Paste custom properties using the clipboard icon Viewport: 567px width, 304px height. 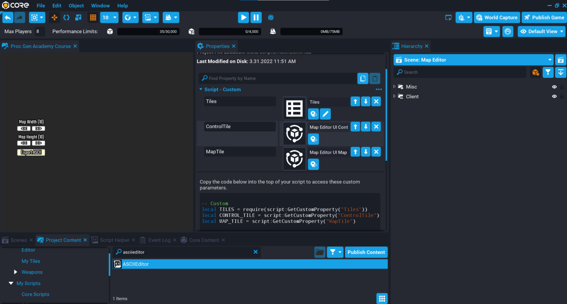(375, 78)
